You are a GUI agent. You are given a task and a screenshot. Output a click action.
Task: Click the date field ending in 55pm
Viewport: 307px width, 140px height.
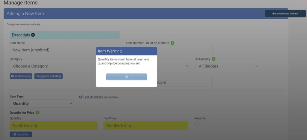[184, 82]
